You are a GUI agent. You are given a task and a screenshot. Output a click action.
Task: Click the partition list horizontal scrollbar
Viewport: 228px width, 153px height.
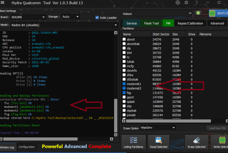pos(168,121)
